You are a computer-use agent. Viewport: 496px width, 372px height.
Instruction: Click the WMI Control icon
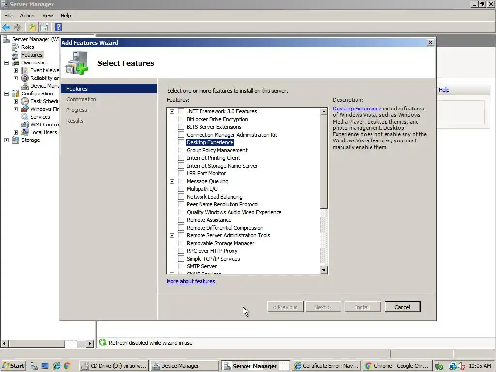coord(25,124)
